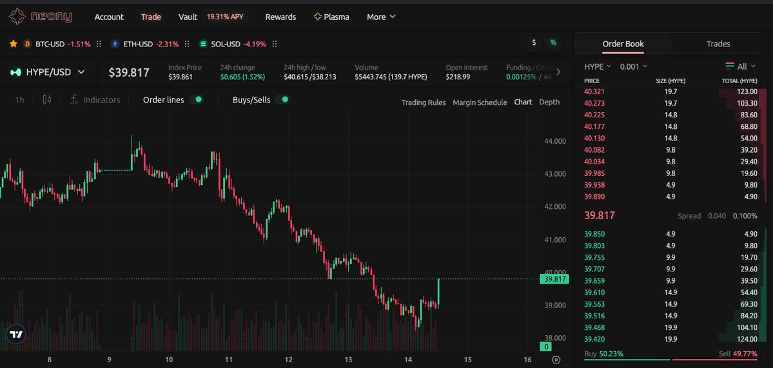Open Trading Rules link
Viewport: 773px width, 368px height.
(x=424, y=102)
